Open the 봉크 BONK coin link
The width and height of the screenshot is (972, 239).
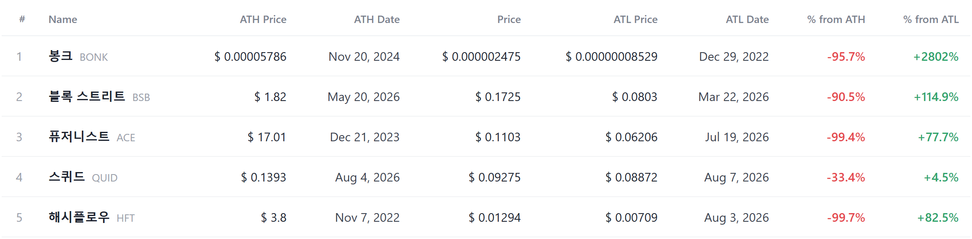pyautogui.click(x=78, y=56)
